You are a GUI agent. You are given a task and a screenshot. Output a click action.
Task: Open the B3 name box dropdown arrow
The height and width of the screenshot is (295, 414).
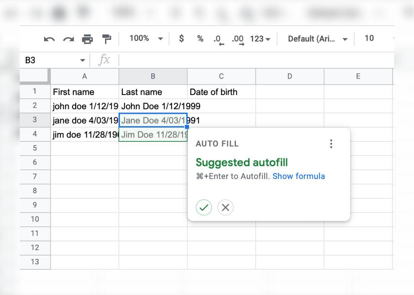(82, 61)
